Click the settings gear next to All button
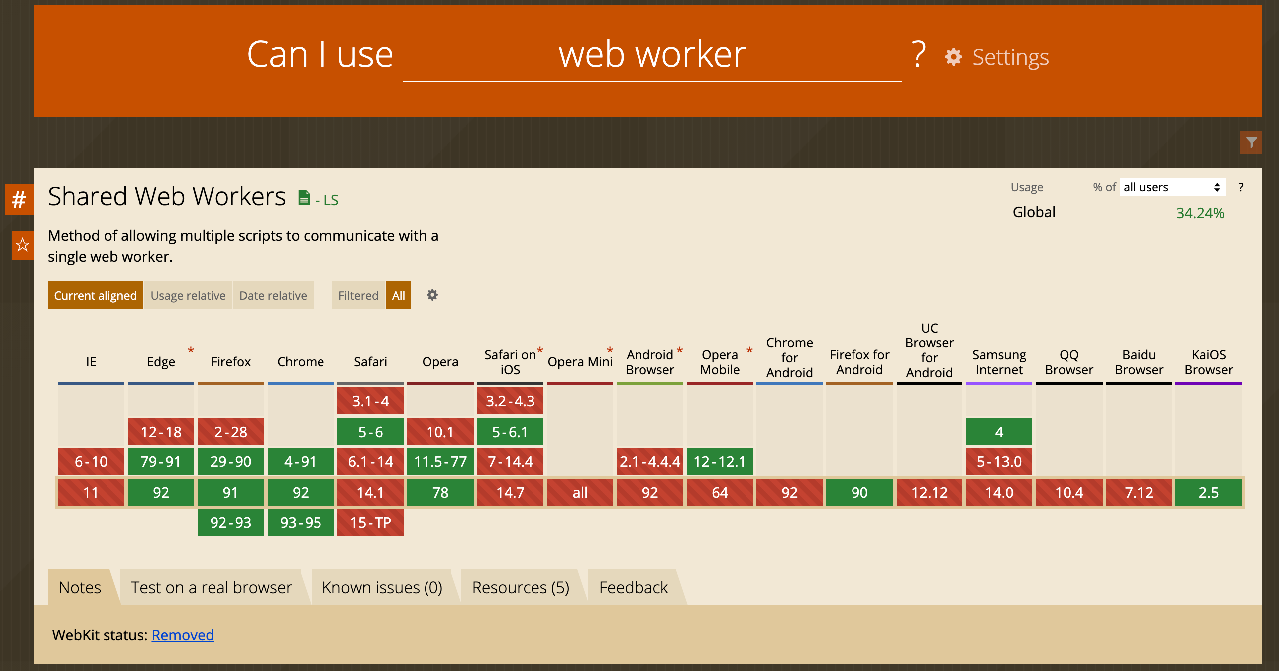1279x671 pixels. point(431,295)
